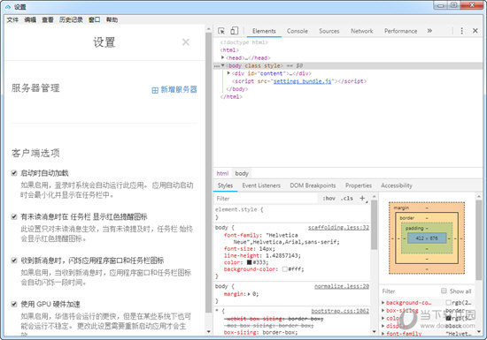Image resolution: width=487 pixels, height=340 pixels.
Task: Open the 历史记录 menu
Action: click(x=71, y=19)
